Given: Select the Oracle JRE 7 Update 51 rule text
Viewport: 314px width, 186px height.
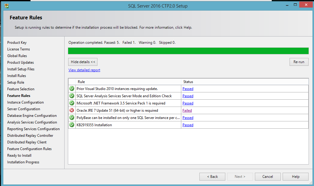Looking at the screenshot, I should pos(117,111).
